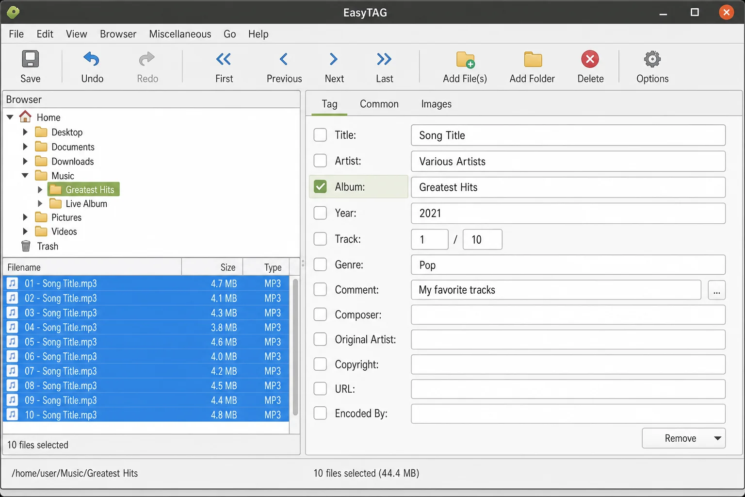Click the Redo arrow icon
The width and height of the screenshot is (745, 497).
[147, 59]
